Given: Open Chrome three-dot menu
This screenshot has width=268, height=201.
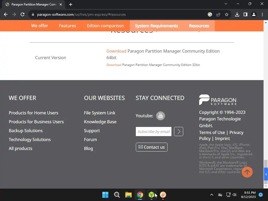Looking at the screenshot, I should click(x=262, y=15).
